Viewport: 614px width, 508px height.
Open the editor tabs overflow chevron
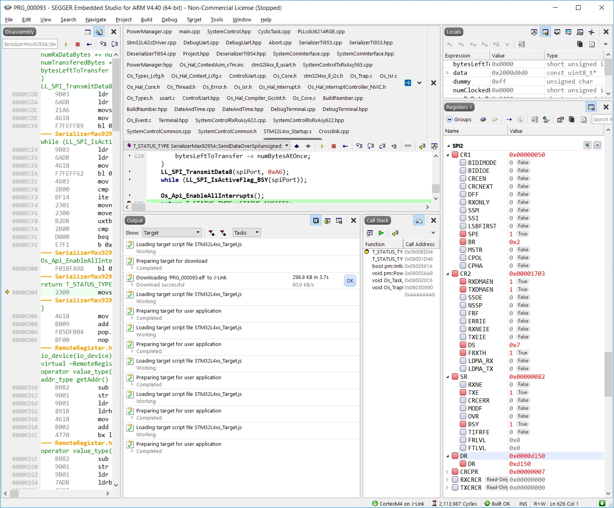pos(419,83)
